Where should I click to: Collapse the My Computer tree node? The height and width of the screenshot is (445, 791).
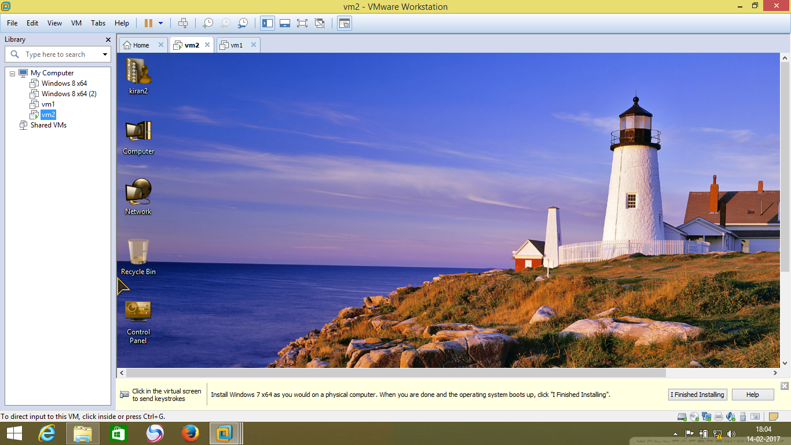[12, 74]
